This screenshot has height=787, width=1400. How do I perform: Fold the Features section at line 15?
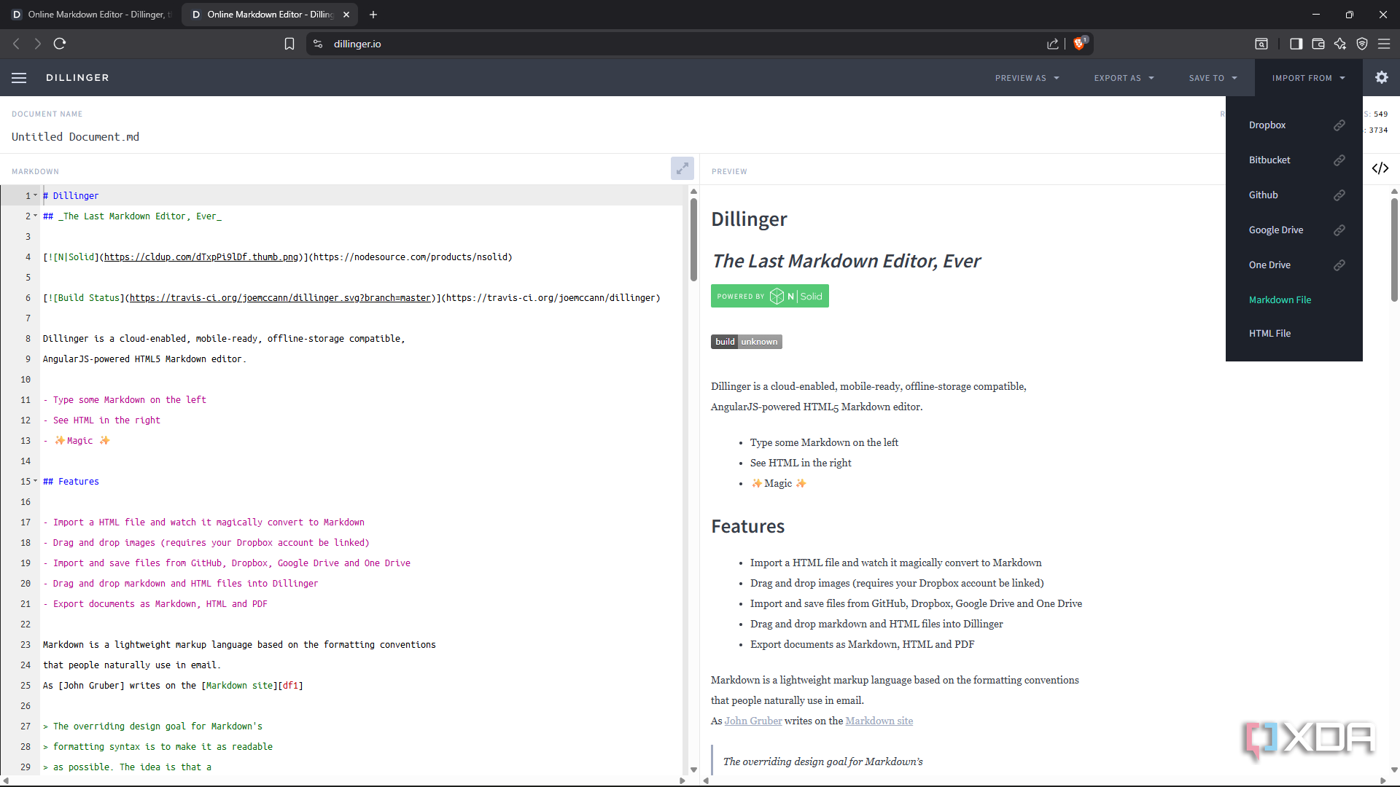35,481
